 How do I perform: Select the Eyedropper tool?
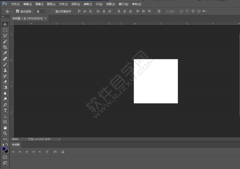(5, 53)
